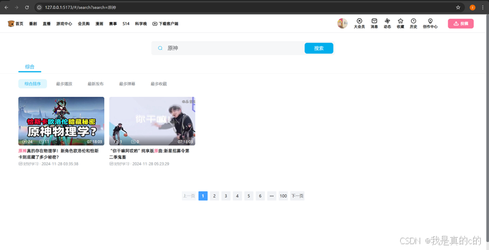Viewport: 489px width, 250px height.
Task: Reload the page with refresh icon
Action: pos(27,7)
